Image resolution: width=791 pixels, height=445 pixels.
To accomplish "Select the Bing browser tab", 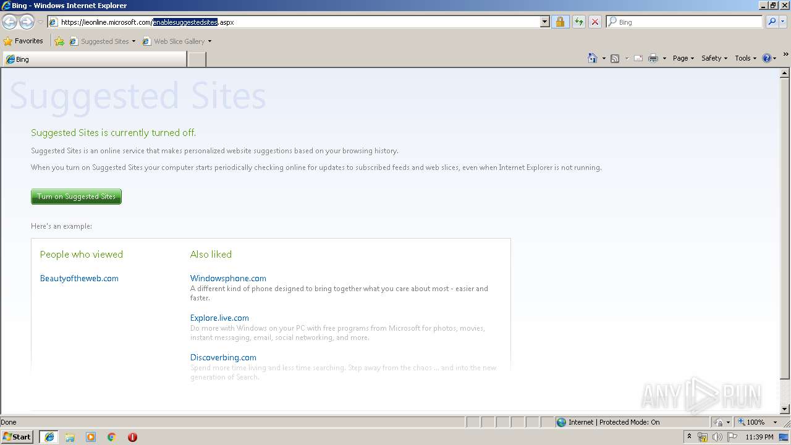I will pos(94,59).
